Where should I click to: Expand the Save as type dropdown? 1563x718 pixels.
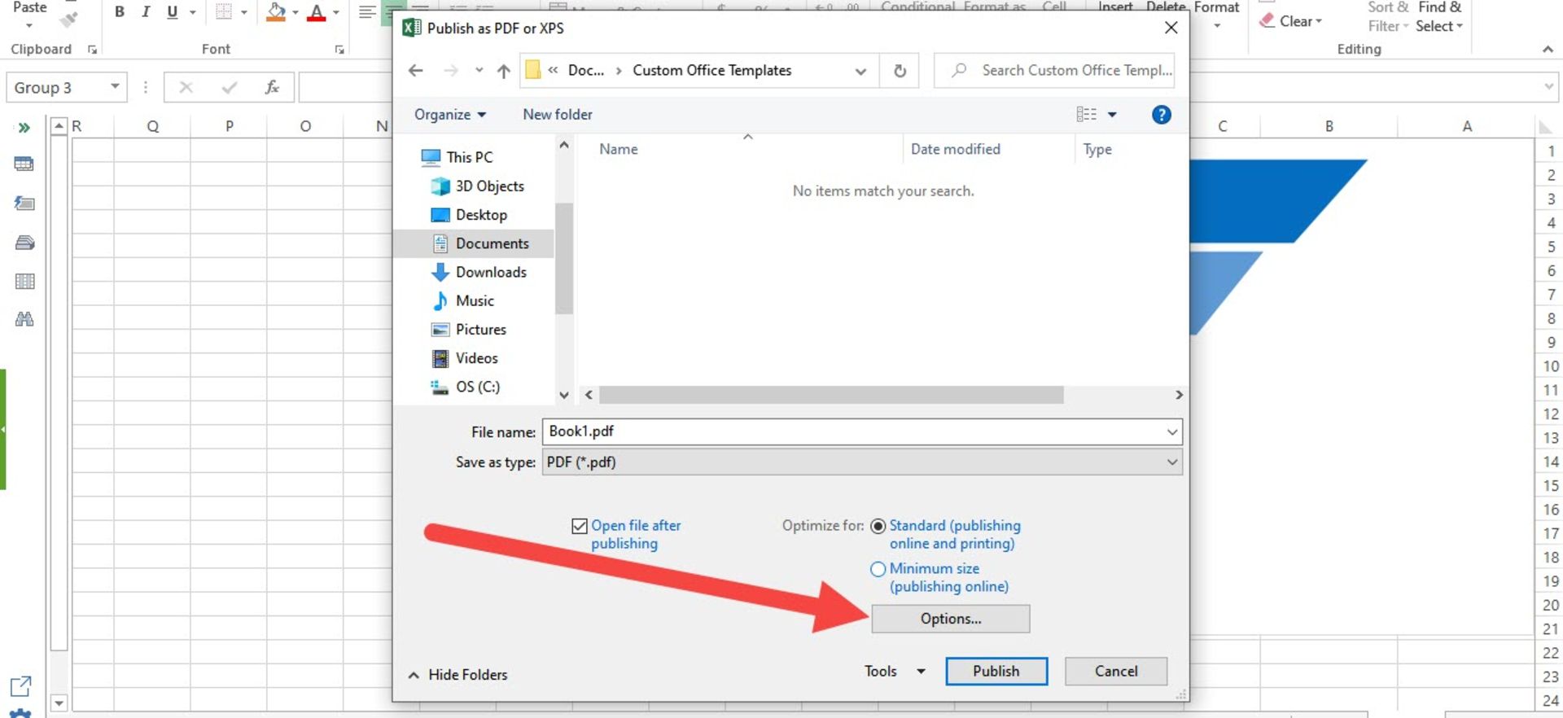point(1171,462)
